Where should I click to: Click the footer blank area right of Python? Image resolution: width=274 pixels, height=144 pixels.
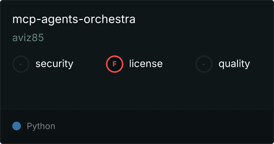162,126
